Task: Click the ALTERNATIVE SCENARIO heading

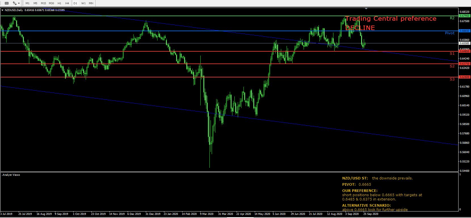Action: coord(366,205)
